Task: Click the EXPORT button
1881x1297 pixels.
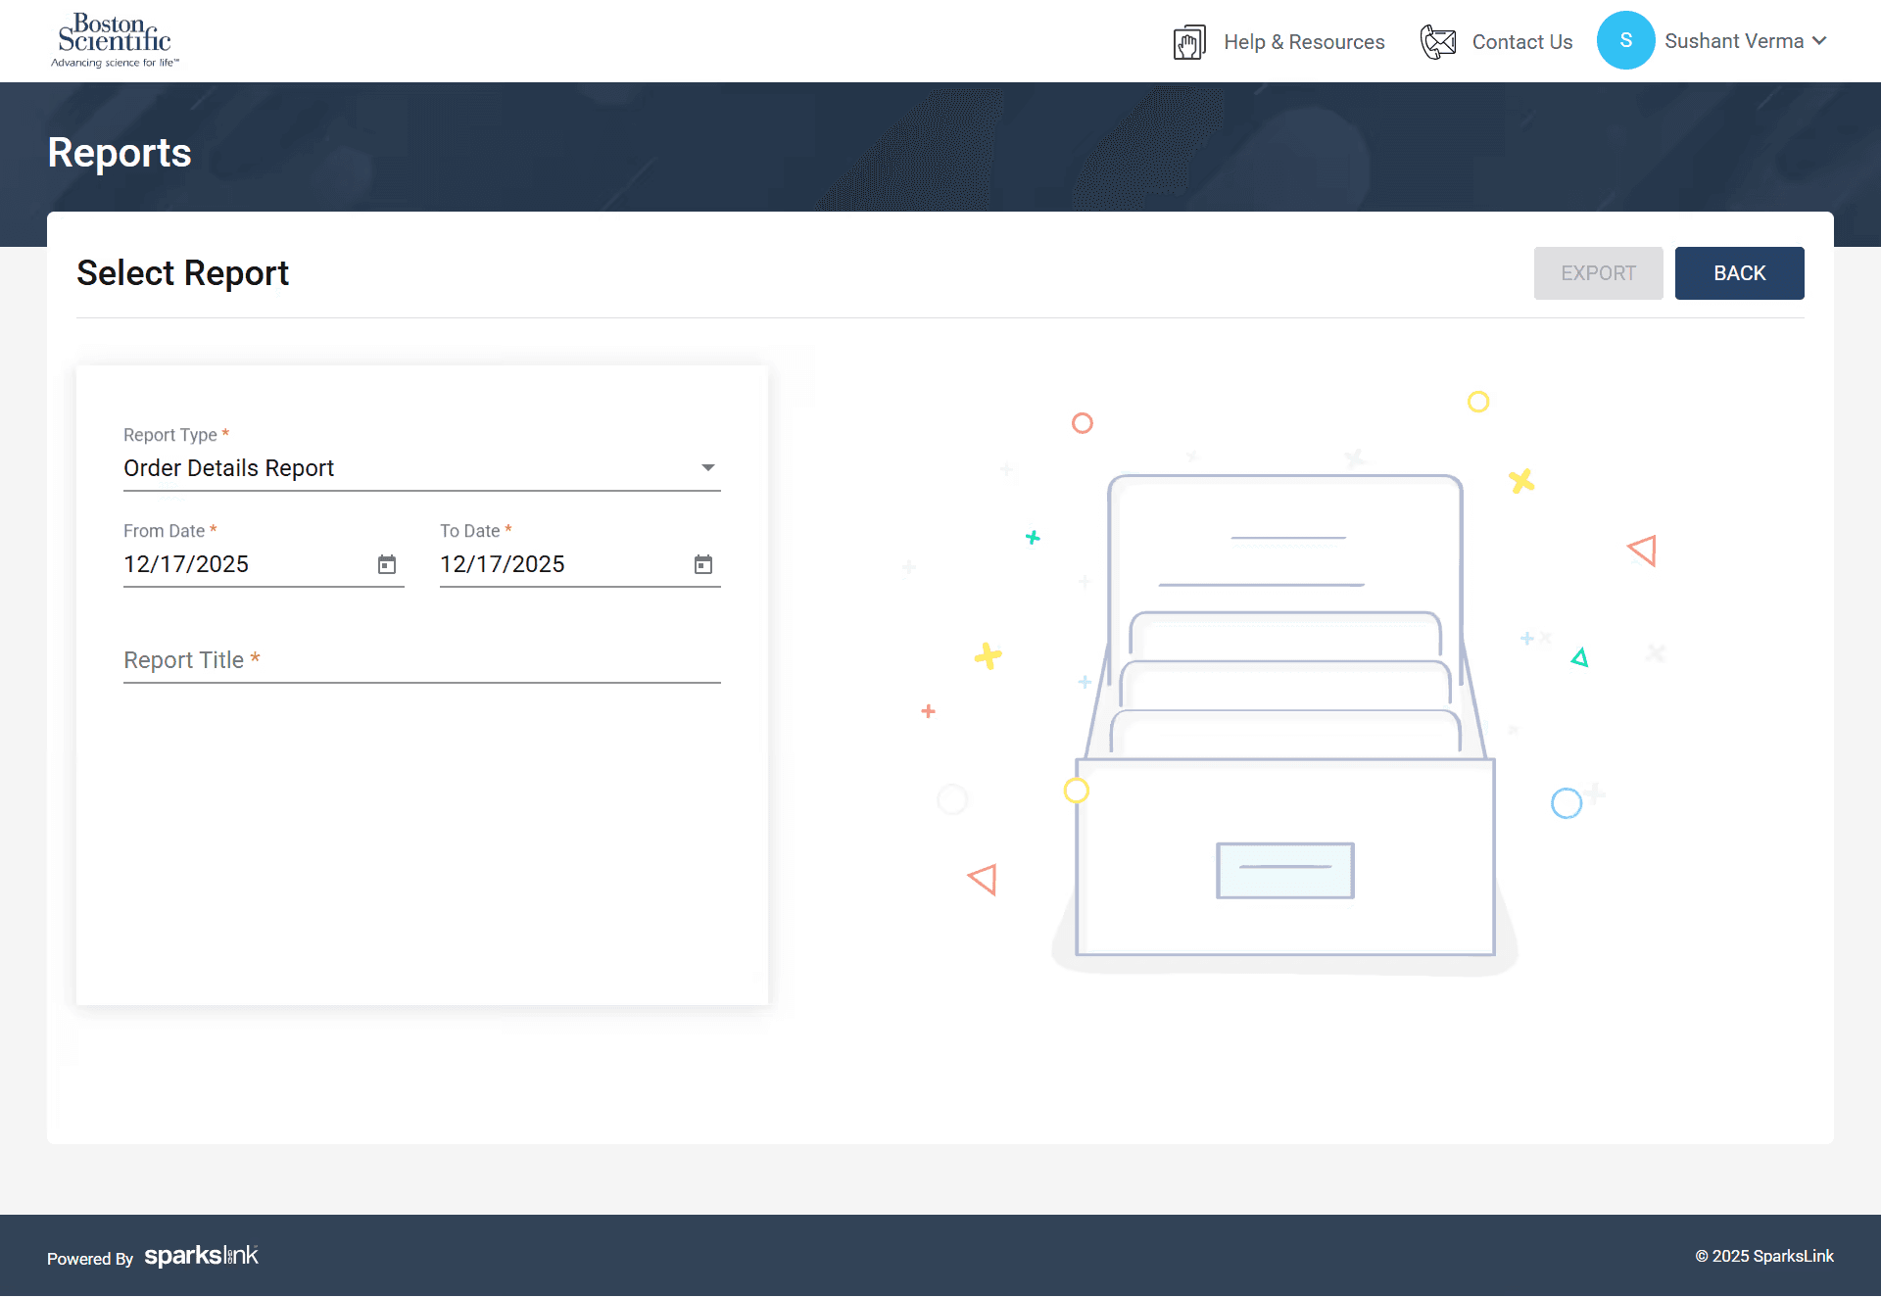Action: (1598, 273)
